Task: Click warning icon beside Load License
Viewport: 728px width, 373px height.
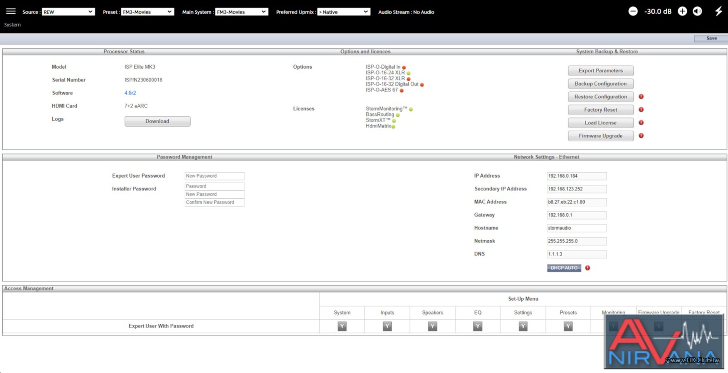Action: (641, 123)
